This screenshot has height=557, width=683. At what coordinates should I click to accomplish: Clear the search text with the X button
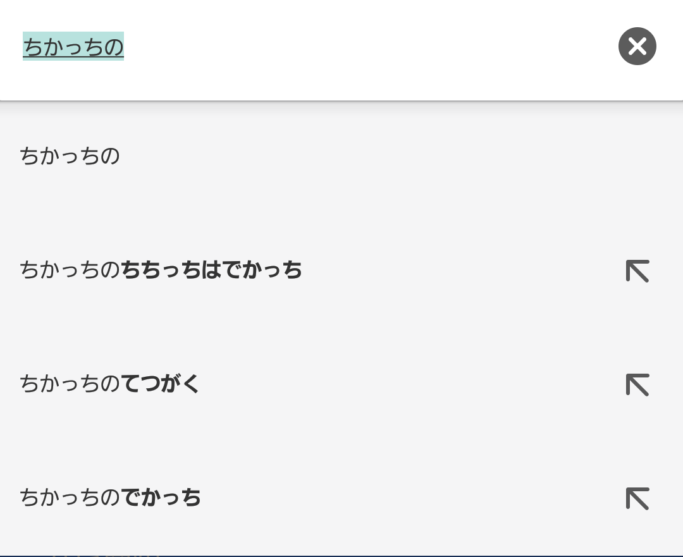coord(637,46)
